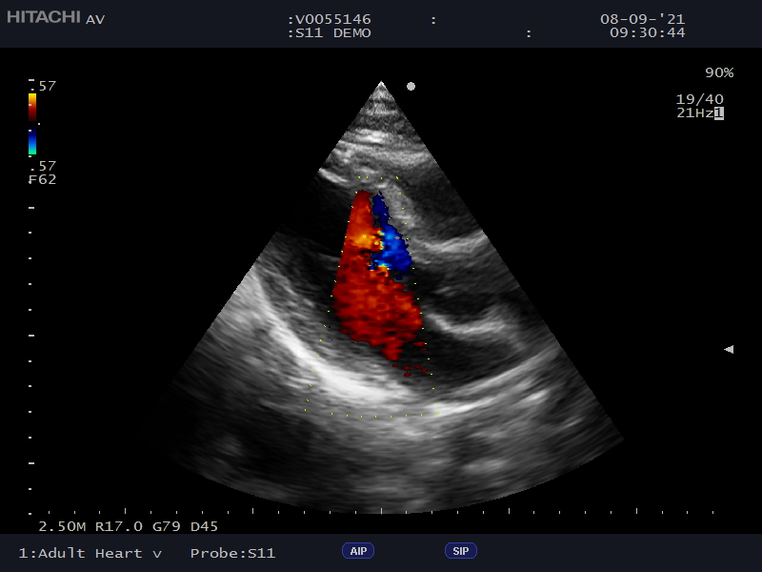This screenshot has height=572, width=762.
Task: Click the SIP button
Action: [x=461, y=551]
